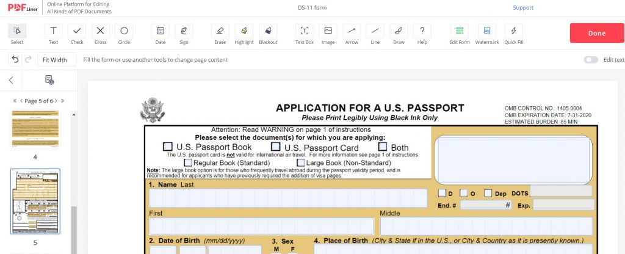Check the U.S. Passport Book box
Screen dimensions: 625x254
tap(168, 147)
